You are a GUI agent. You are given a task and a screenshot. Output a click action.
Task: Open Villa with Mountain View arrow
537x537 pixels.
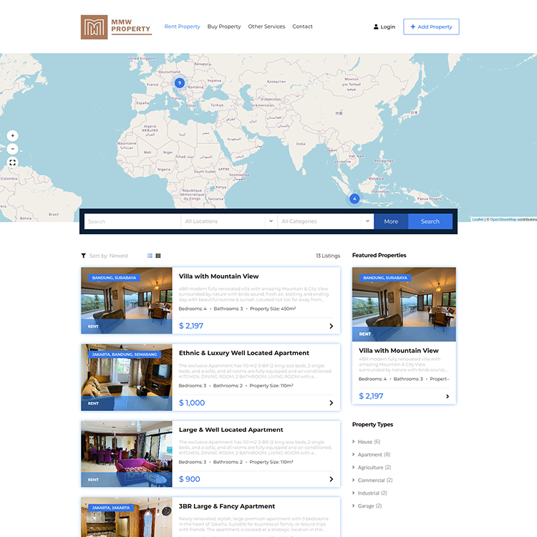331,326
